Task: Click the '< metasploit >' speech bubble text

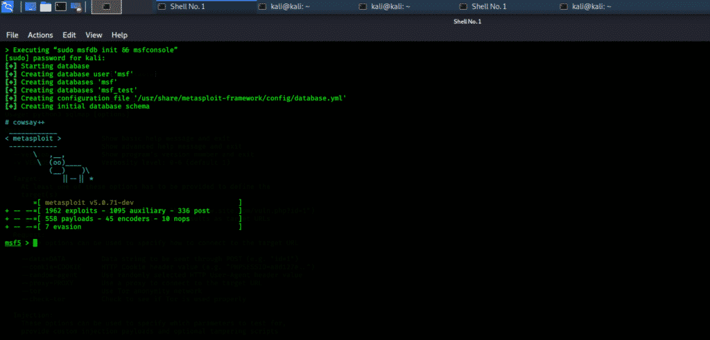Action: coord(33,138)
